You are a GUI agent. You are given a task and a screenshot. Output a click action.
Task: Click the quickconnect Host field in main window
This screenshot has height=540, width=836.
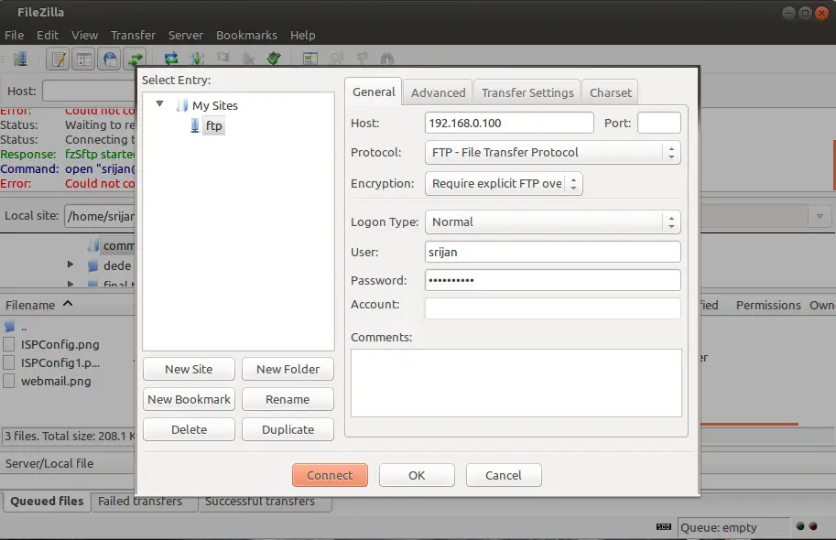[89, 92]
